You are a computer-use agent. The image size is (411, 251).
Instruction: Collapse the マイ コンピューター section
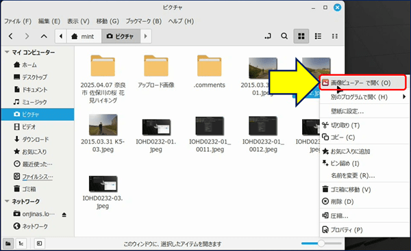[x=7, y=52]
